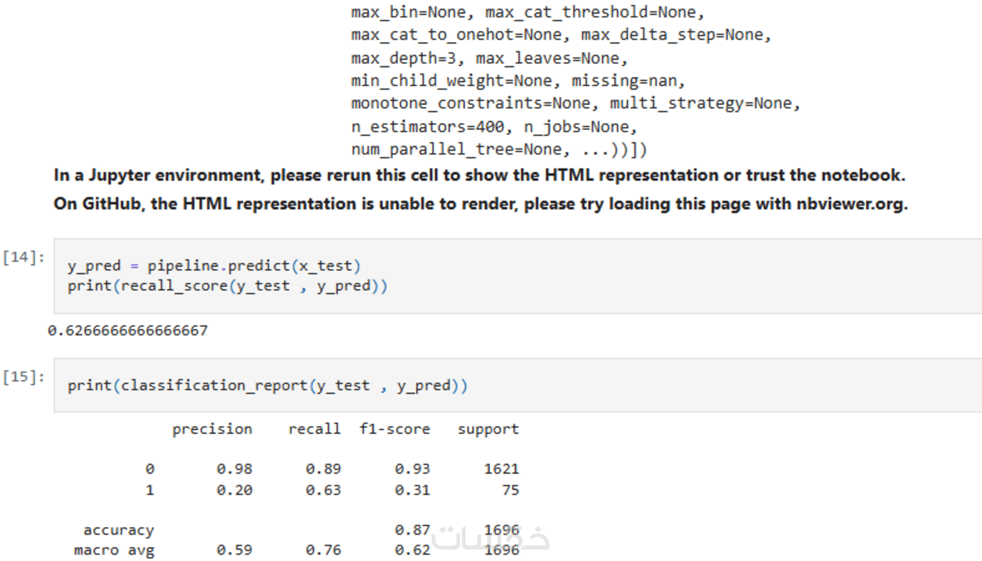
Task: Click support value 1621 for class 0
Action: (x=501, y=468)
